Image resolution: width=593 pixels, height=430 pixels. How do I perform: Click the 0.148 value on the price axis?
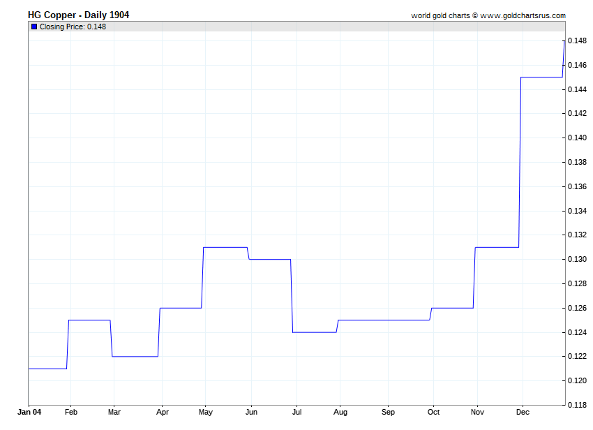tap(577, 41)
